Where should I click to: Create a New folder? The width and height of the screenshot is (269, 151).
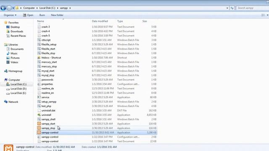click(57, 15)
